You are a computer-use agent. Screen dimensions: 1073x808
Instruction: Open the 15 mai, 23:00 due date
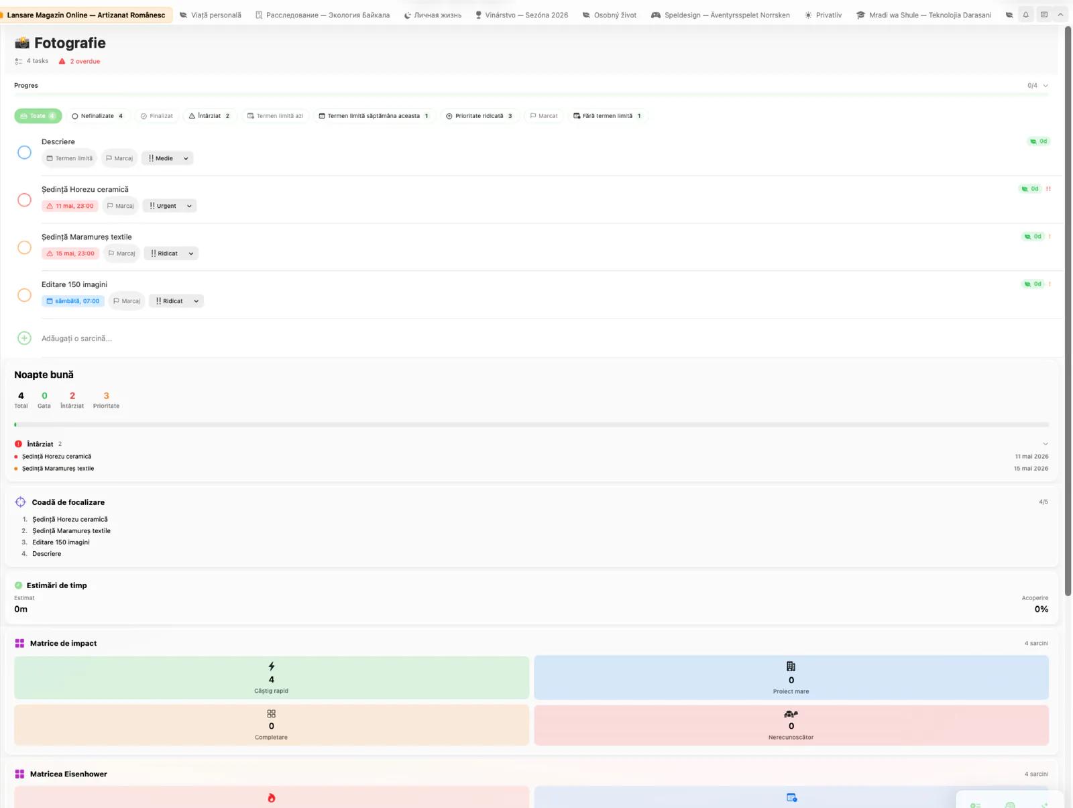pyautogui.click(x=70, y=253)
